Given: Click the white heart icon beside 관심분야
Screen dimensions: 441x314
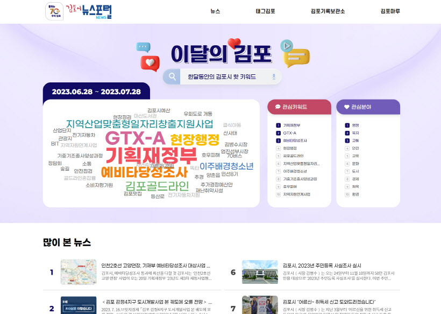Looking at the screenshot, I should (x=346, y=107).
